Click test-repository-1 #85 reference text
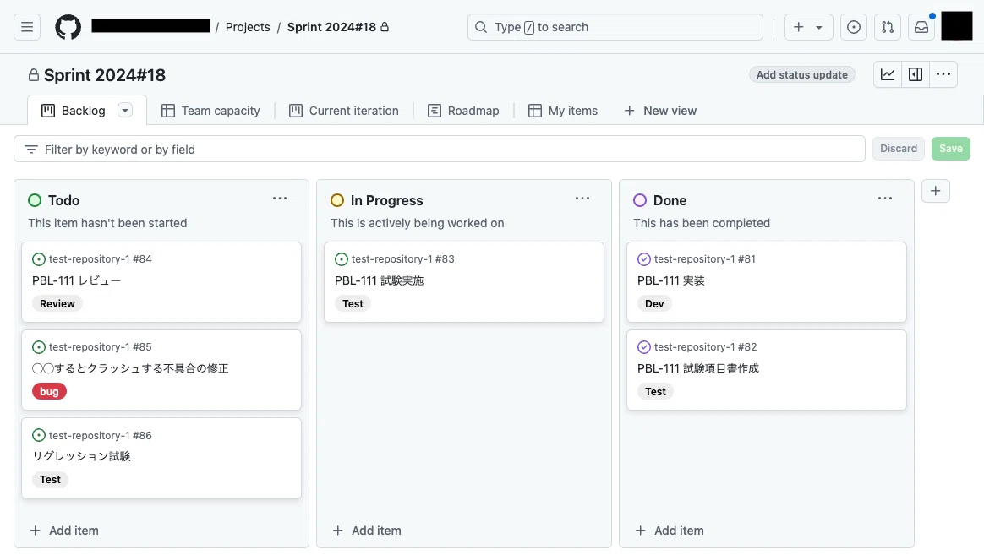Screen dimensions: 984x555 (x=101, y=347)
